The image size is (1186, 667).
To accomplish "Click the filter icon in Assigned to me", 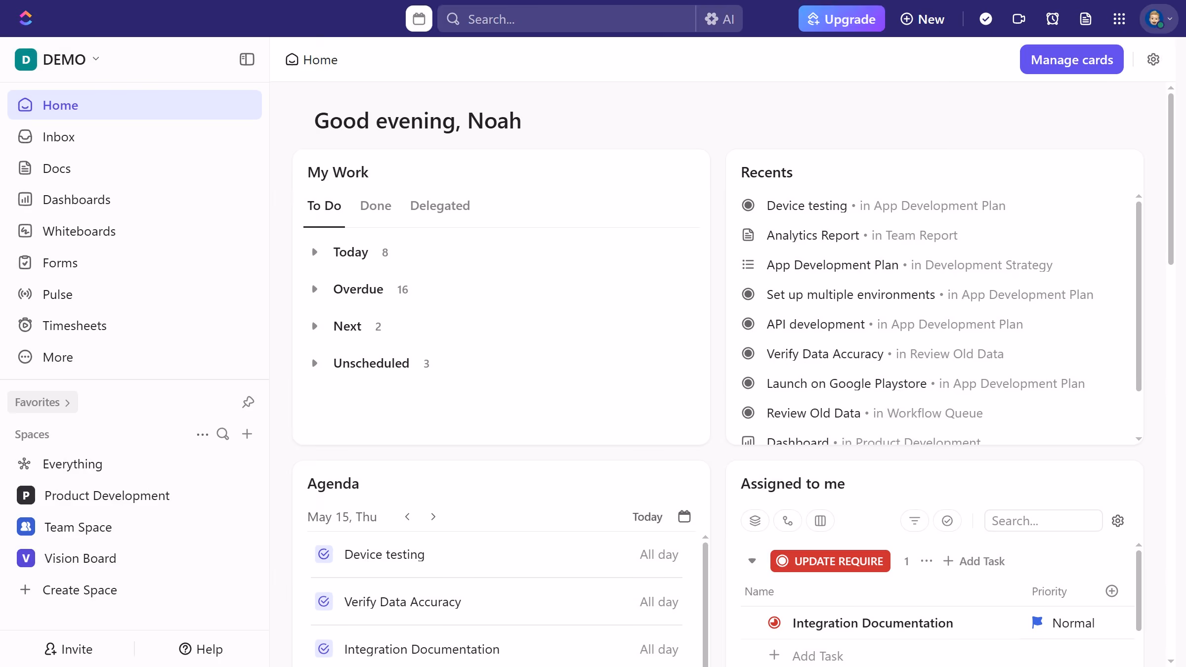I will tap(915, 521).
